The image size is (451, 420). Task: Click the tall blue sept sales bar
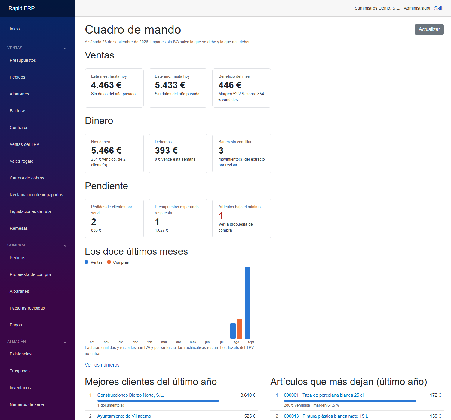pos(247,303)
